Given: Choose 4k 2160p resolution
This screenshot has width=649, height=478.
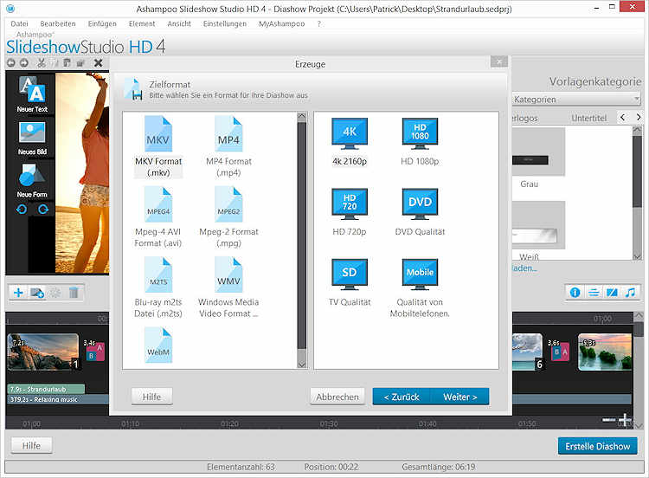Looking at the screenshot, I should click(x=350, y=134).
